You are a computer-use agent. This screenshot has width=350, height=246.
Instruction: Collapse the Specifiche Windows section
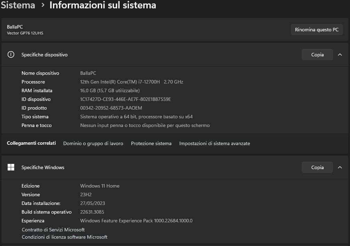[x=340, y=167]
